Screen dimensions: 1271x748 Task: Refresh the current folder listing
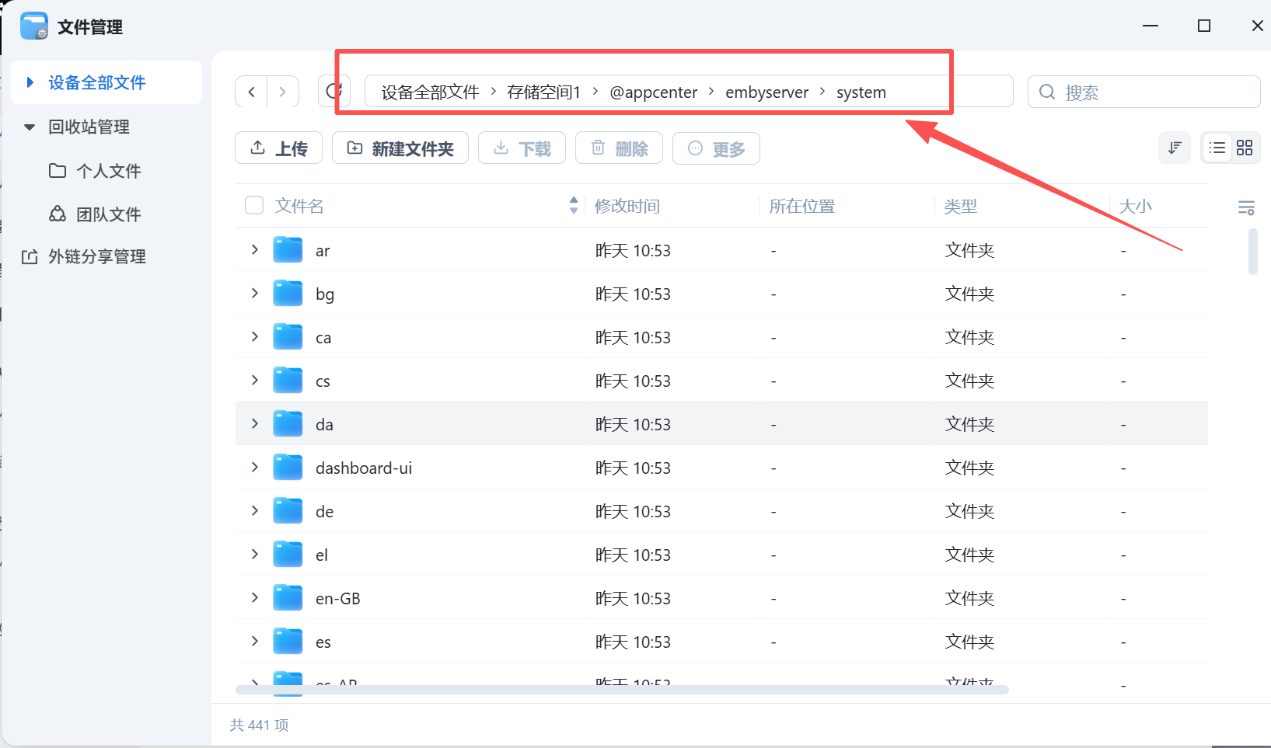pos(334,91)
